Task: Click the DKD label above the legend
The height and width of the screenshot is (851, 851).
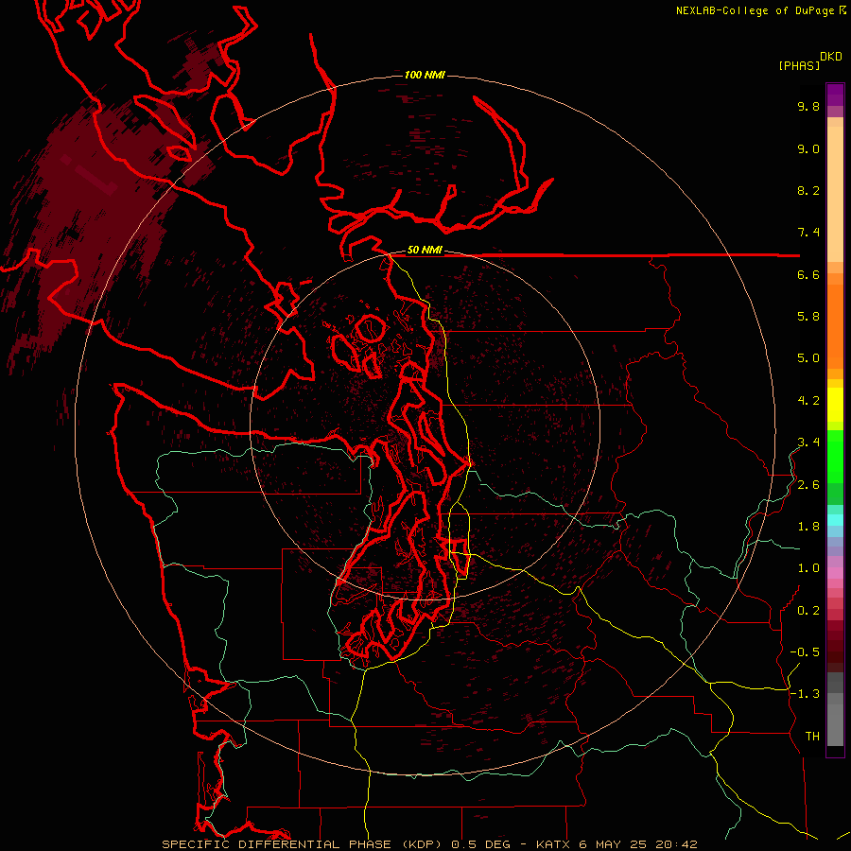Action: point(831,57)
